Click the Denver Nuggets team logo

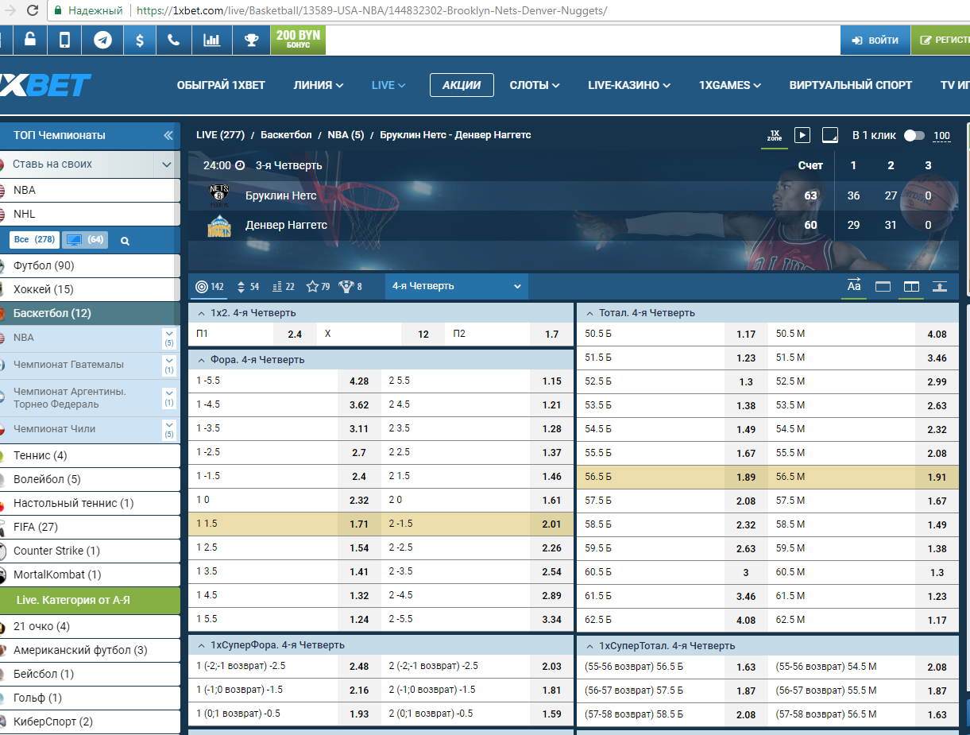pyautogui.click(x=218, y=225)
